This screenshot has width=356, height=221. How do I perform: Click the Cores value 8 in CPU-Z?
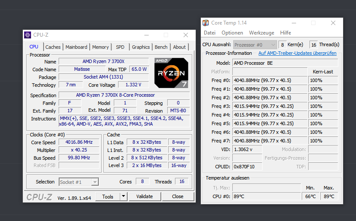[142, 181]
